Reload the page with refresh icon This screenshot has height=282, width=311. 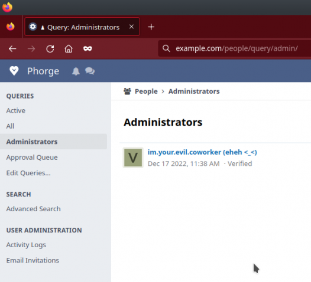click(x=50, y=48)
